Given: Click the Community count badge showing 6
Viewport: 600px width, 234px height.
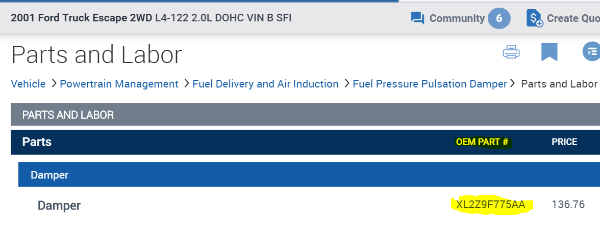Looking at the screenshot, I should (x=498, y=19).
